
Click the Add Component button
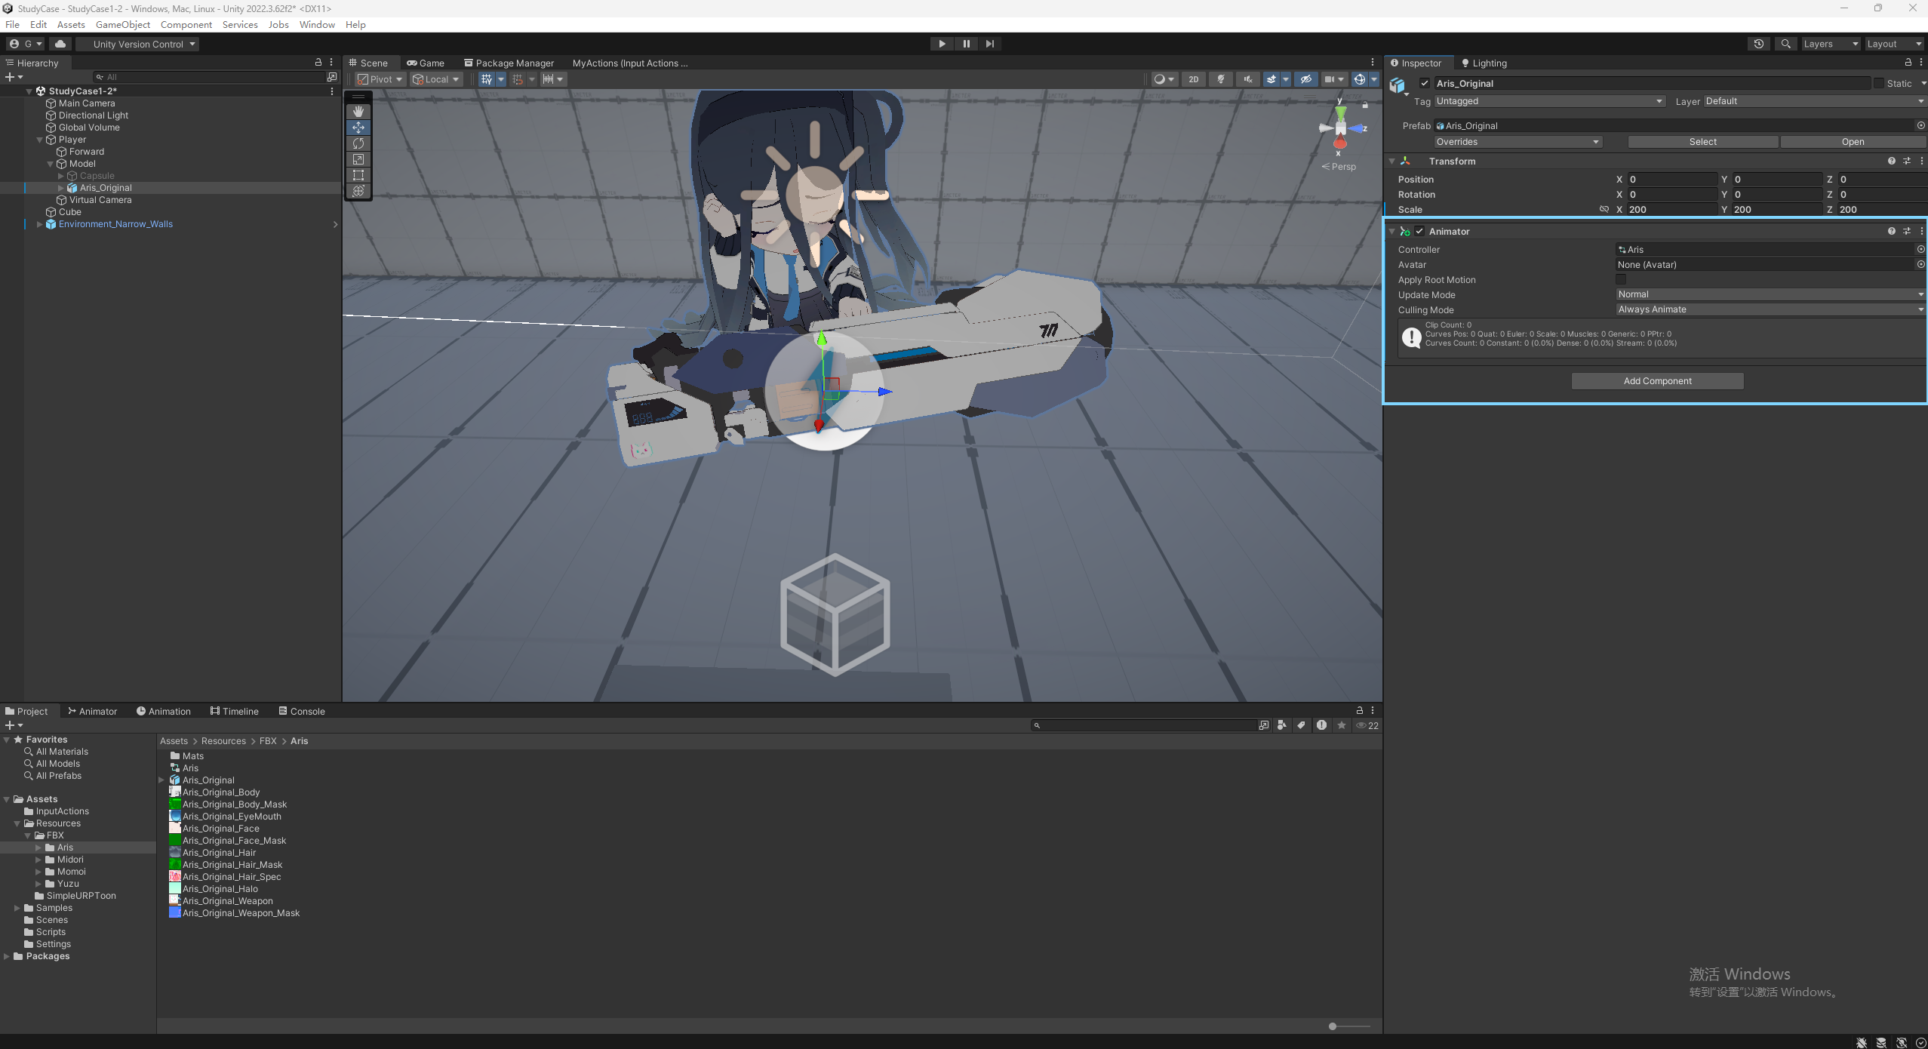coord(1657,381)
